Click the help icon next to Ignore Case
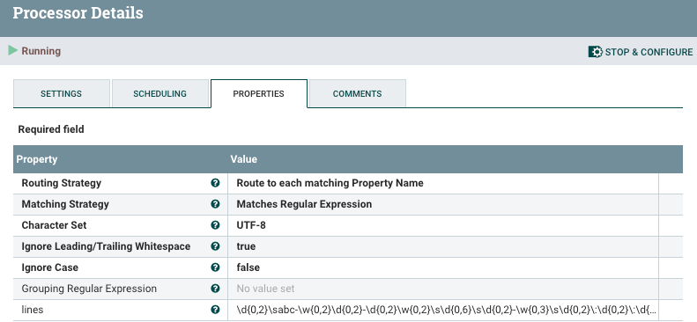This screenshot has width=697, height=322. point(215,267)
